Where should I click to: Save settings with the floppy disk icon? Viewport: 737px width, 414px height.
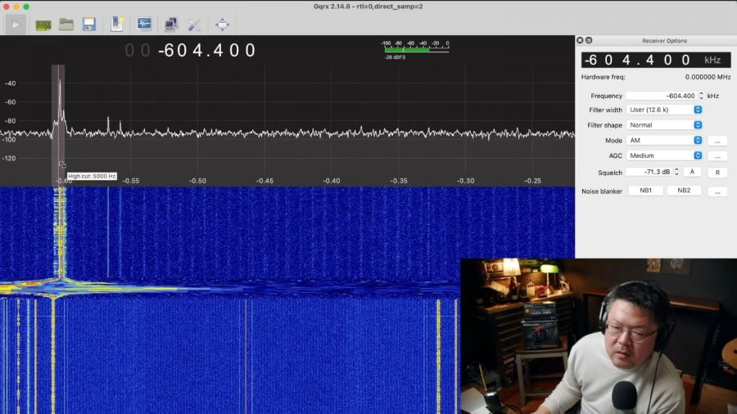click(88, 25)
